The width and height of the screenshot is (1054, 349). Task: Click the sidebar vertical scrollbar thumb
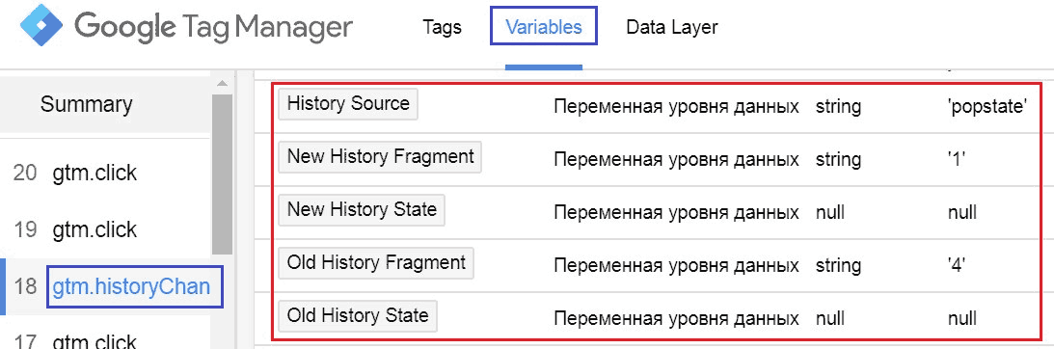click(x=222, y=174)
